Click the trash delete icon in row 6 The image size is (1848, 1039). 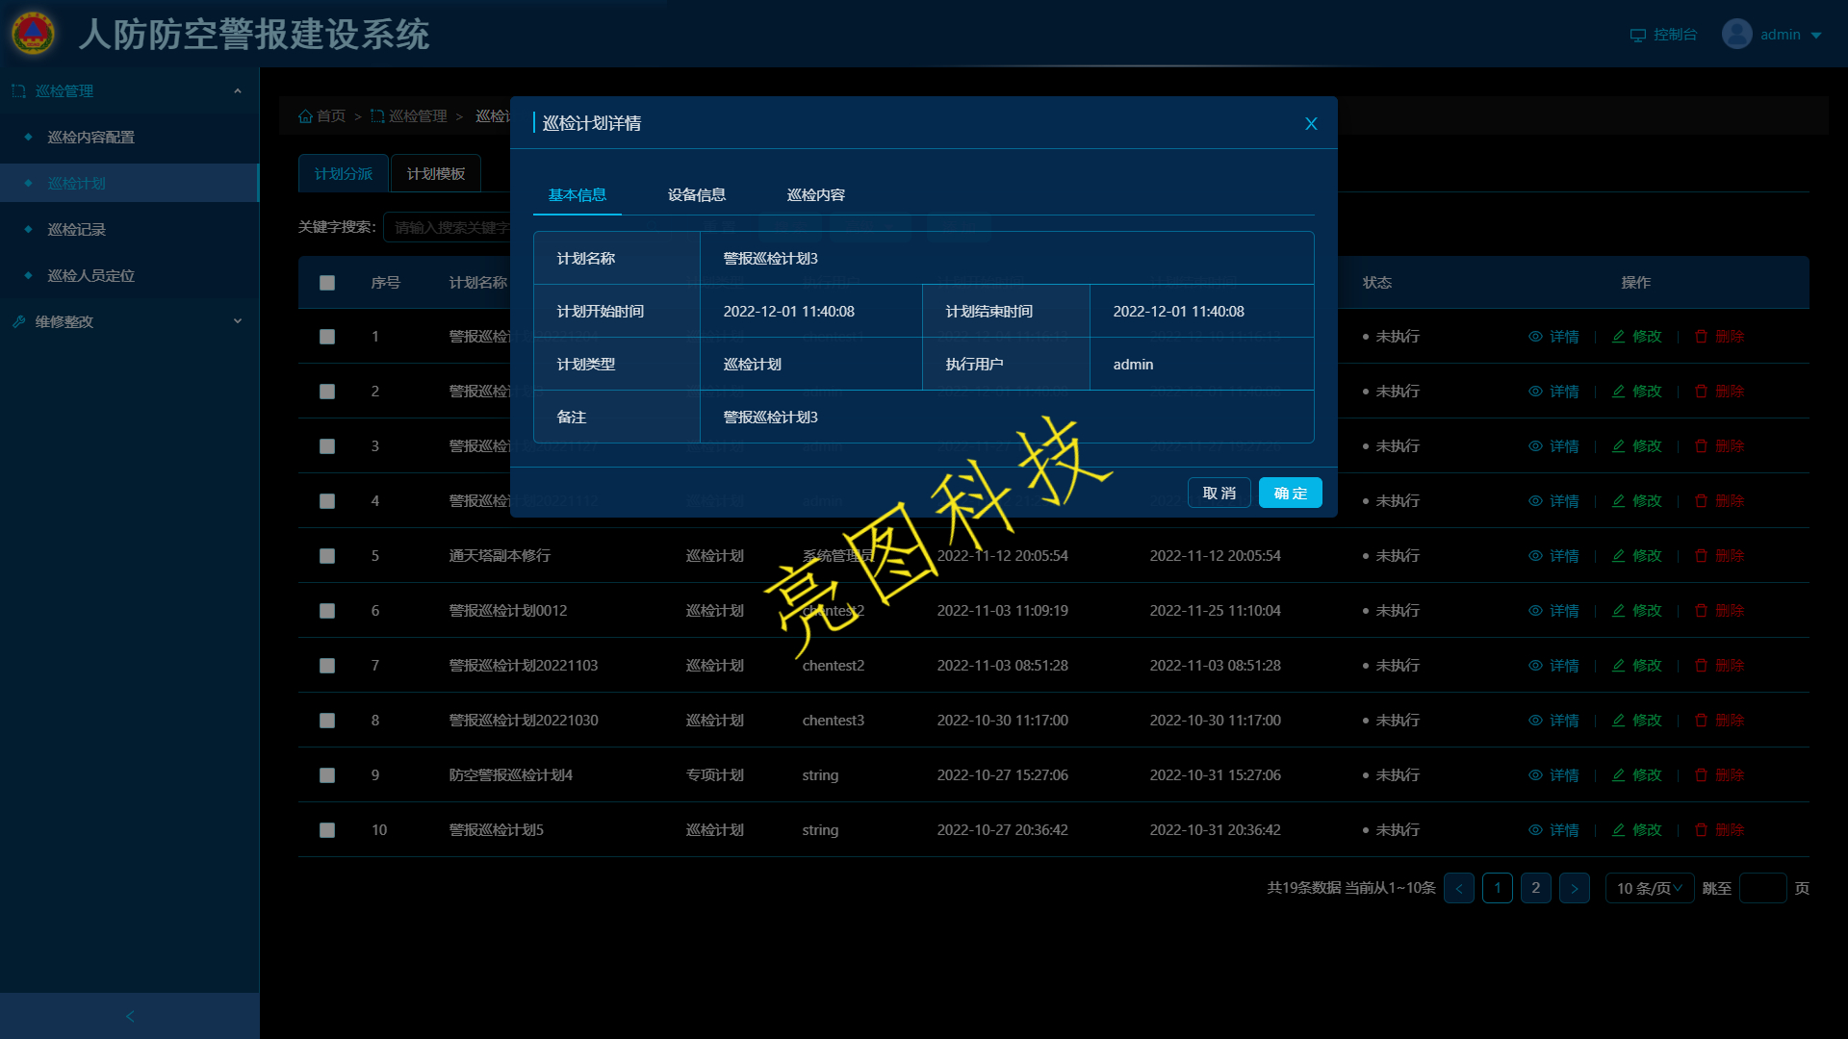1702,611
